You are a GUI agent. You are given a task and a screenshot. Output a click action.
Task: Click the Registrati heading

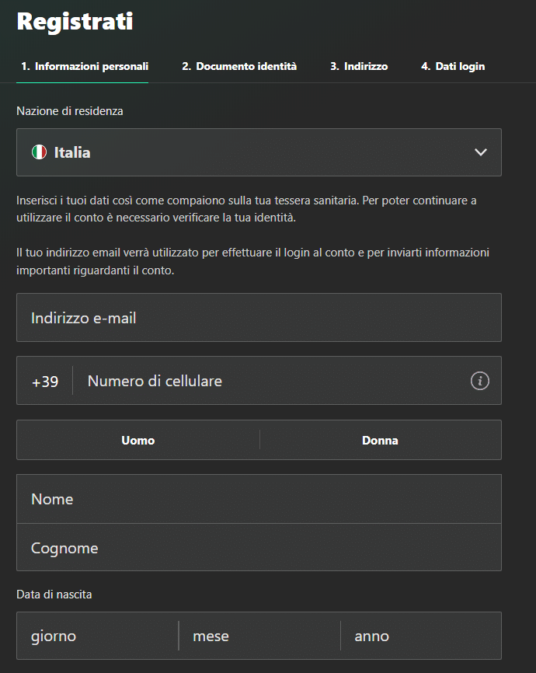74,22
